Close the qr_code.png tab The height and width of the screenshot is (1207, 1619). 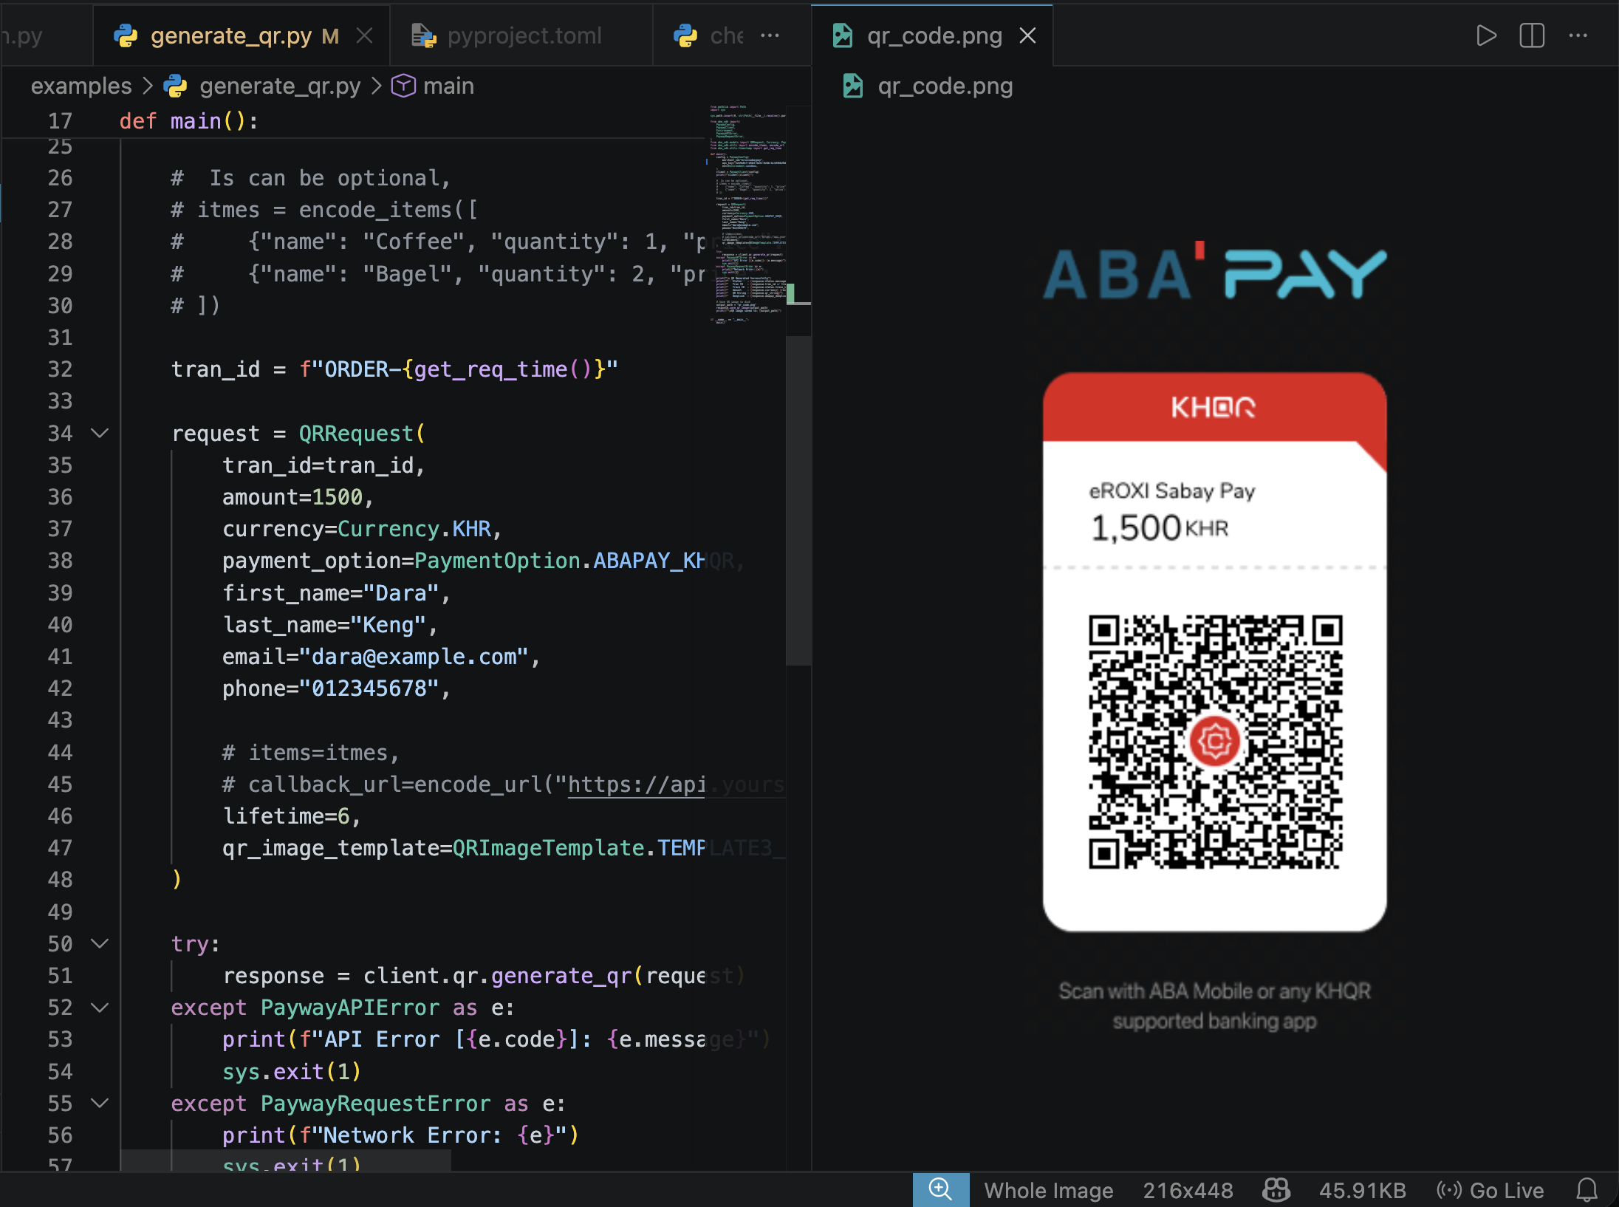coord(1027,35)
